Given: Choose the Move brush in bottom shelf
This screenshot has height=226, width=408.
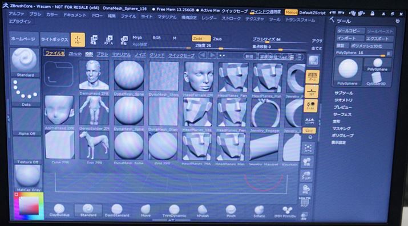Looking at the screenshot, I should tap(146, 211).
